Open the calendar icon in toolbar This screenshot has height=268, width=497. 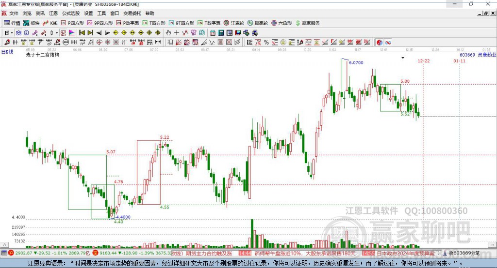(213, 32)
